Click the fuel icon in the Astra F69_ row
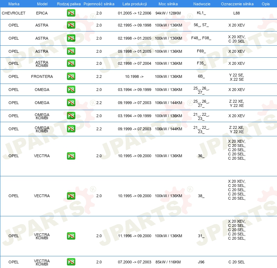This screenshot has width=277, height=268. 71,51
